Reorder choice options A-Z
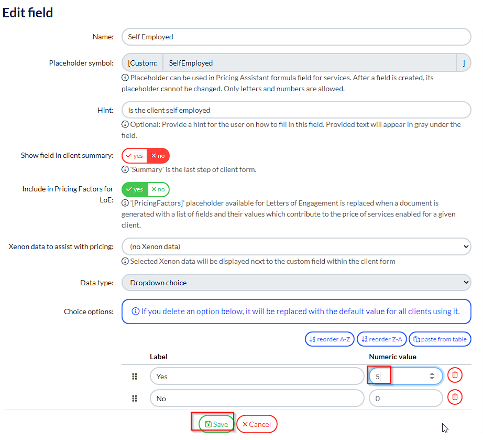This screenshot has height=440, width=483. 330,339
